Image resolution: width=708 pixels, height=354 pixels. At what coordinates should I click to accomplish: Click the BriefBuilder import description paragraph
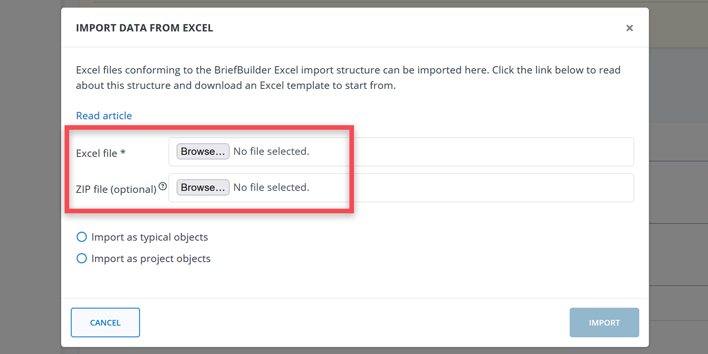tap(348, 78)
